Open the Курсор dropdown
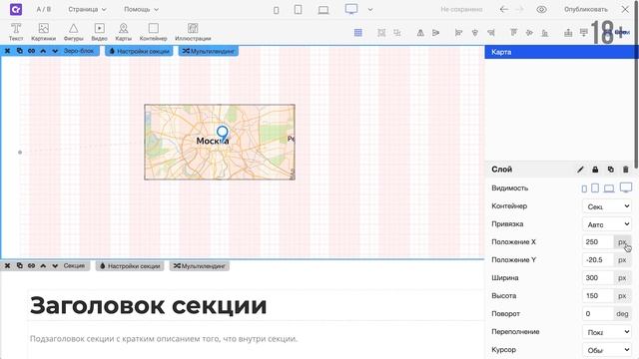639x359 pixels. pyautogui.click(x=607, y=350)
